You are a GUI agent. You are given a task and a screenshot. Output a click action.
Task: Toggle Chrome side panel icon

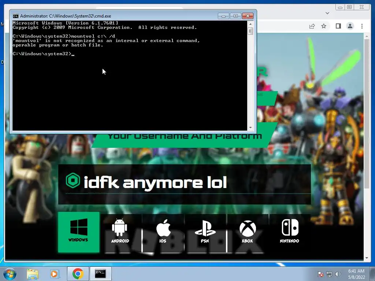click(338, 26)
